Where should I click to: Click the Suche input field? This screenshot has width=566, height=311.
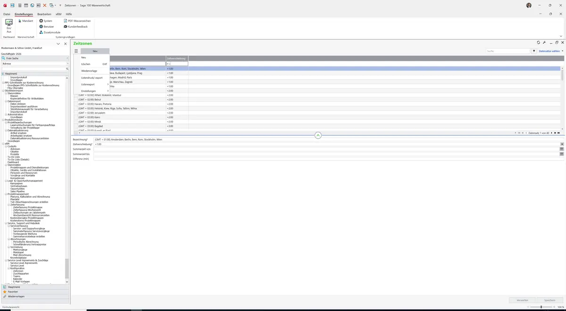pos(508,51)
